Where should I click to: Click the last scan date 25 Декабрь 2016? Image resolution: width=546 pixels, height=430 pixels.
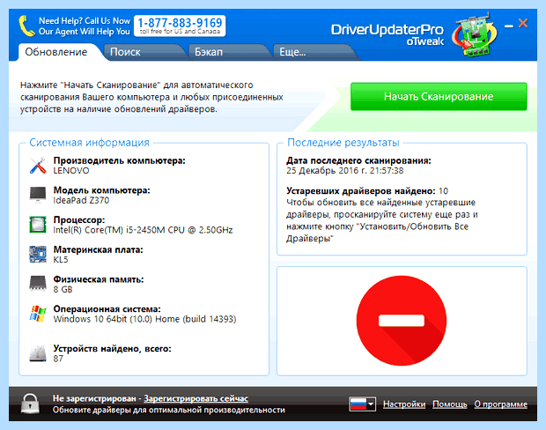pos(344,171)
